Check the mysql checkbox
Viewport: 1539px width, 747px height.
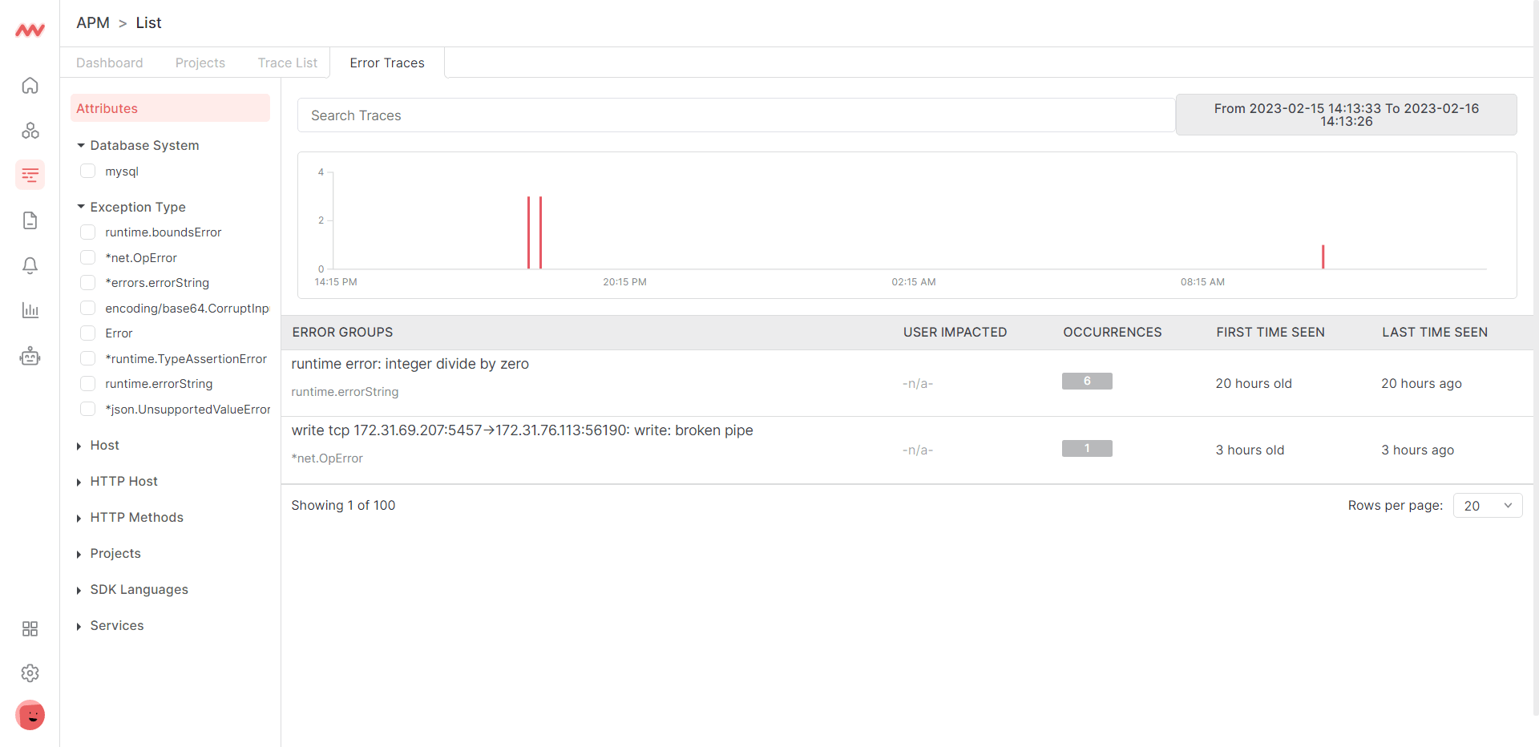tap(88, 171)
